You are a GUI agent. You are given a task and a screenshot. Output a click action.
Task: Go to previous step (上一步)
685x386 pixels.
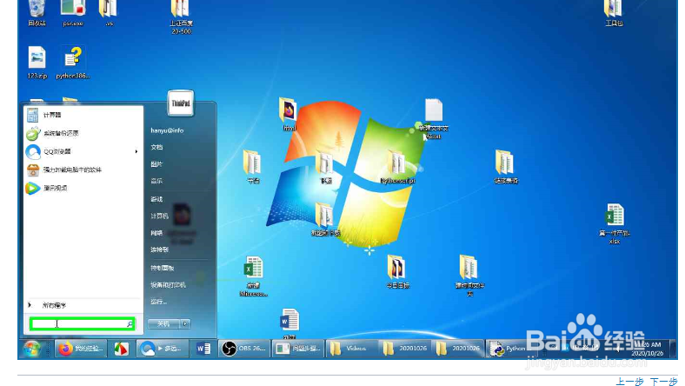(629, 382)
